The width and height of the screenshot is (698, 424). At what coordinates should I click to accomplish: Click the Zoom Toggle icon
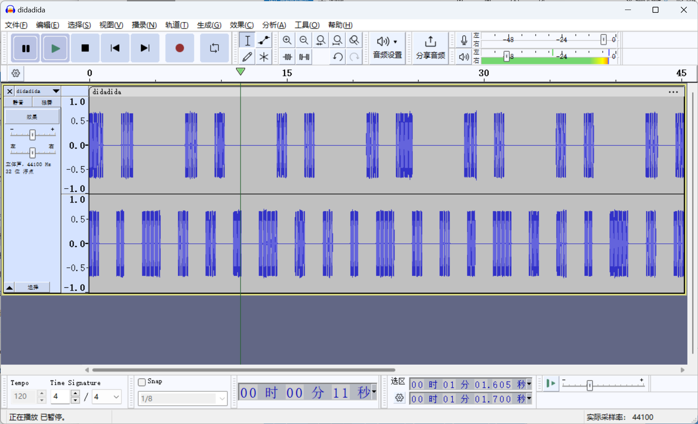click(x=354, y=40)
